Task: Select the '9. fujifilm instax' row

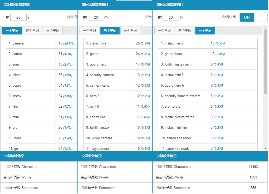Action: tap(118, 127)
